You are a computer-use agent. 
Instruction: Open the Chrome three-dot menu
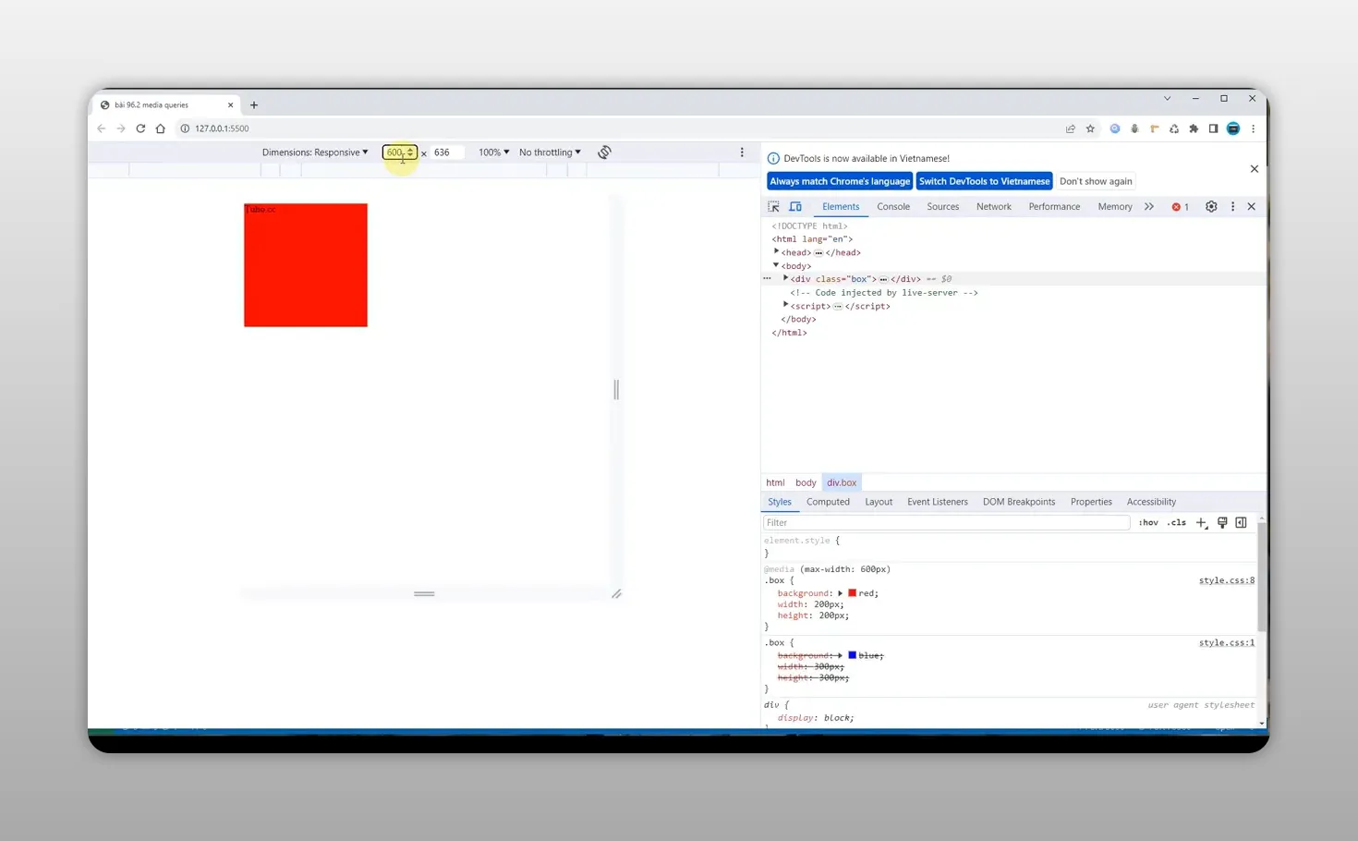(1253, 129)
